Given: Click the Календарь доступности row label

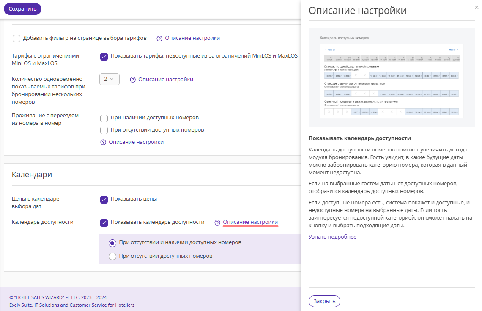Looking at the screenshot, I should (x=42, y=222).
